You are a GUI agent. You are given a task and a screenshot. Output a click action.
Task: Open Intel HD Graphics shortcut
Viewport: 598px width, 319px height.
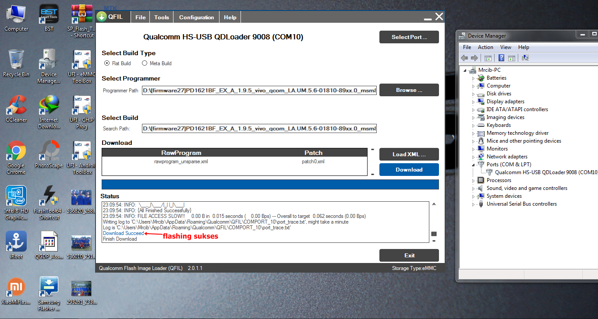pos(16,203)
